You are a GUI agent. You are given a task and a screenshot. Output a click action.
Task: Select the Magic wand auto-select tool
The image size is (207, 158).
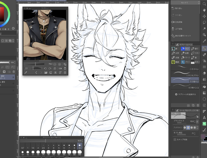(x=204, y=29)
